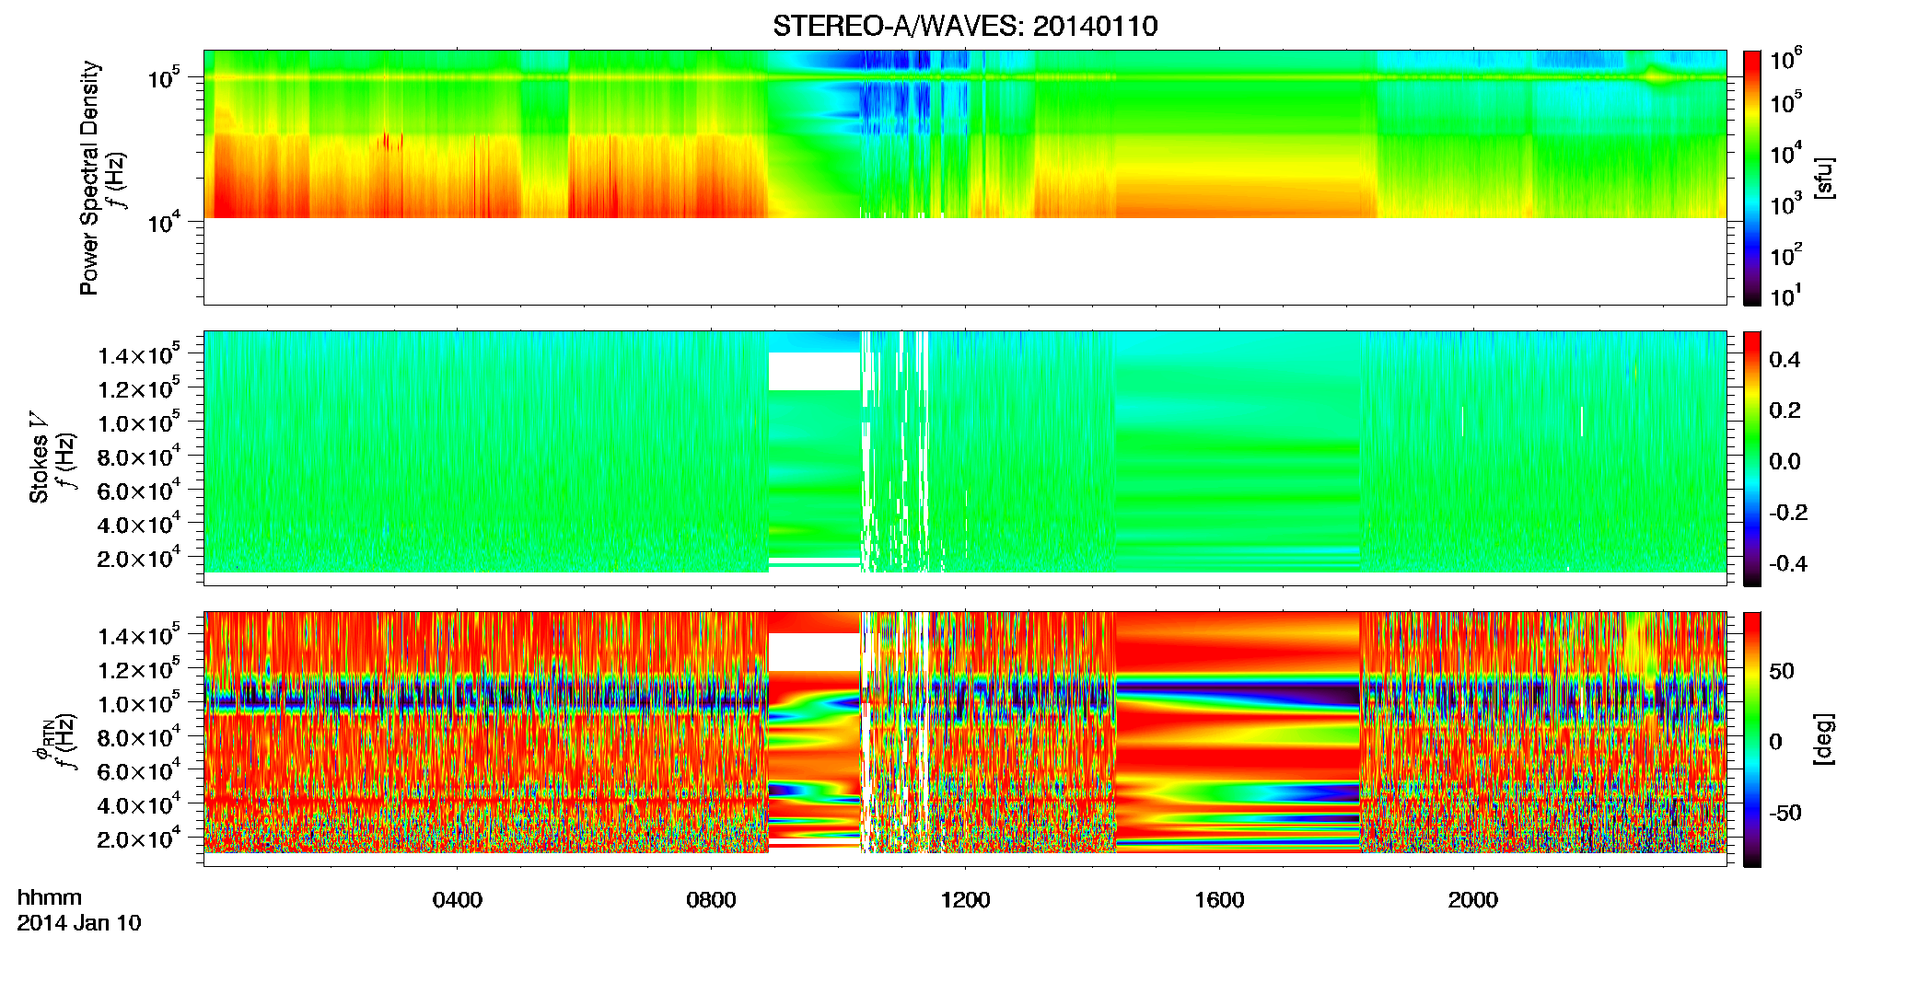Click the 1600 time tick label

1219,900
